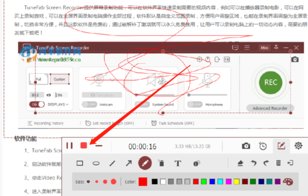Redo the last drawing stroke
This screenshot has width=308, height=196.
(x=266, y=163)
